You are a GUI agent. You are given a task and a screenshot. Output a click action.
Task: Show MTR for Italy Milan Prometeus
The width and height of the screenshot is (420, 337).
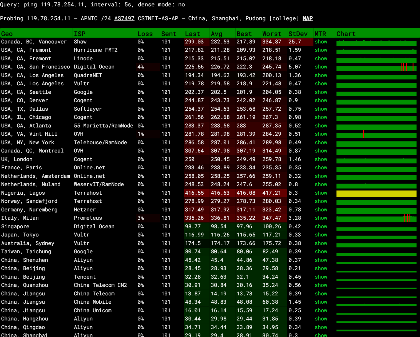click(x=321, y=218)
